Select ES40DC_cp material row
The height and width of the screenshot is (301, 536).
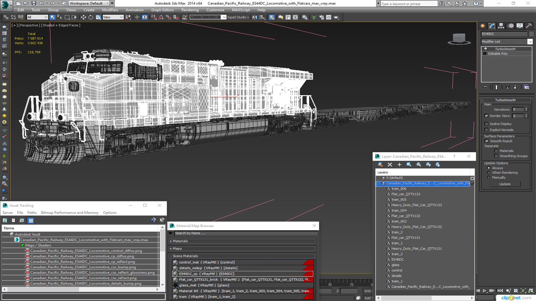(x=242, y=274)
